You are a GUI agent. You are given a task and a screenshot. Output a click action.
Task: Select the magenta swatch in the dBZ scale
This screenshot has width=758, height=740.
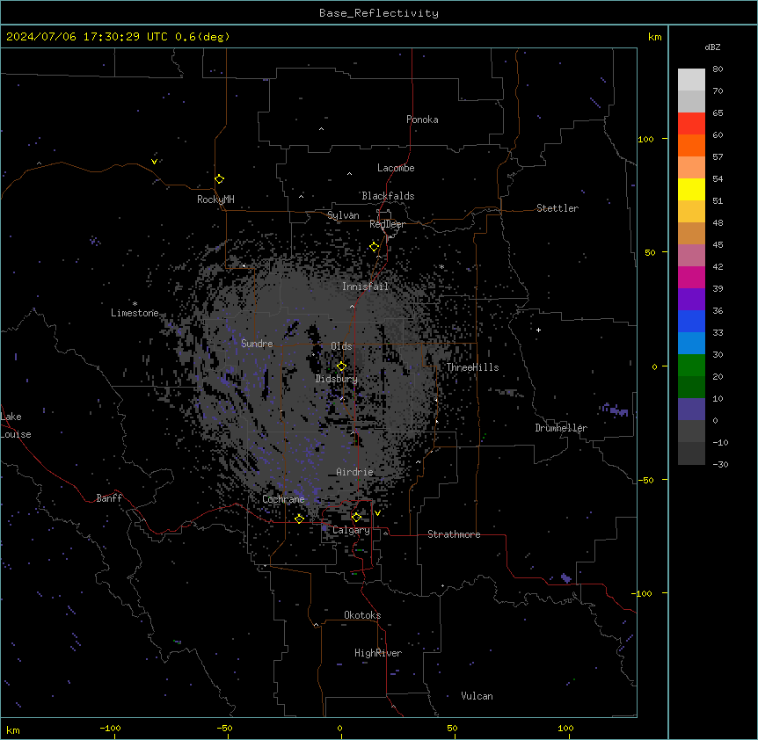point(691,277)
